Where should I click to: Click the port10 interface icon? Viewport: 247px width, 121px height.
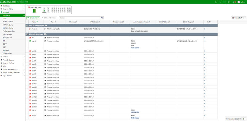[30, 80]
